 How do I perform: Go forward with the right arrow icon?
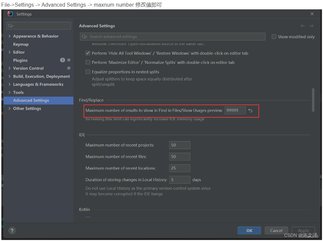click(x=311, y=26)
